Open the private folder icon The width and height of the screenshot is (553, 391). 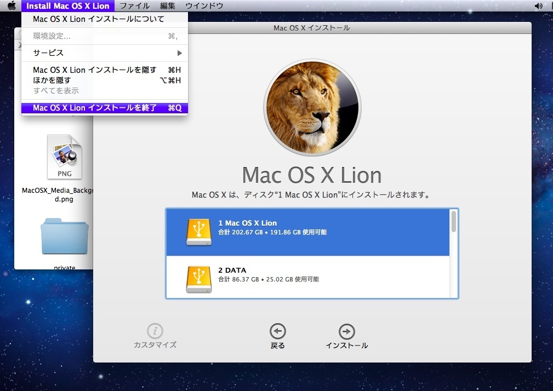pos(64,239)
